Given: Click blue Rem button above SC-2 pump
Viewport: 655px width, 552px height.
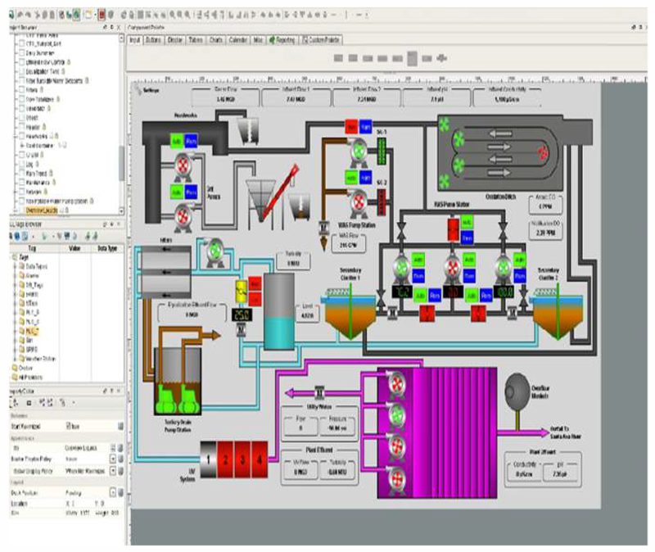Looking at the screenshot, I should pyautogui.click(x=365, y=178).
